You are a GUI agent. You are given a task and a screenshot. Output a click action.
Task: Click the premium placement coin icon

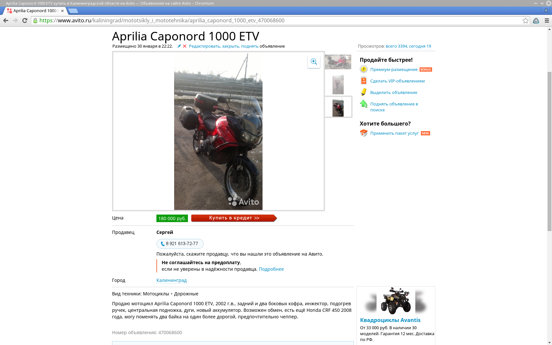coord(363,69)
